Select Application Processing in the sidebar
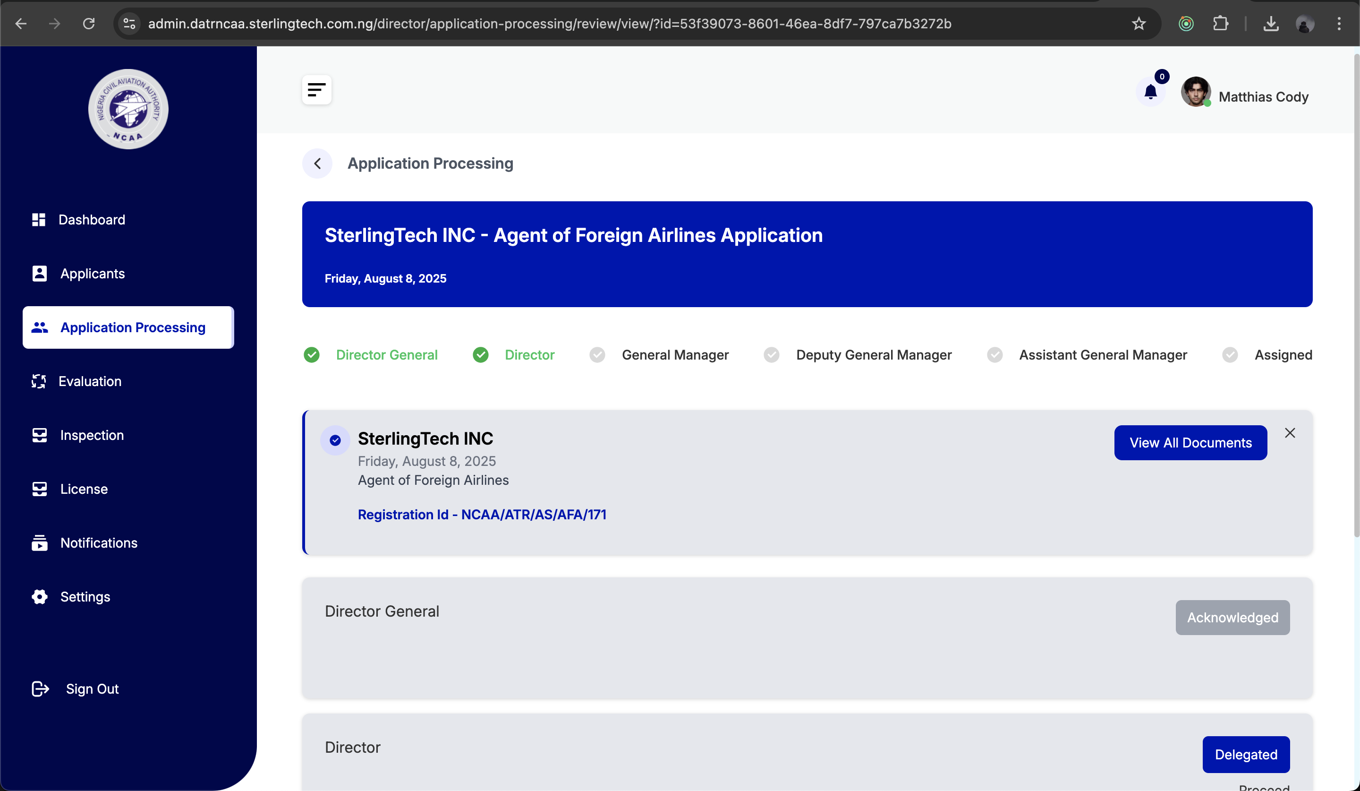The height and width of the screenshot is (791, 1360). [128, 327]
